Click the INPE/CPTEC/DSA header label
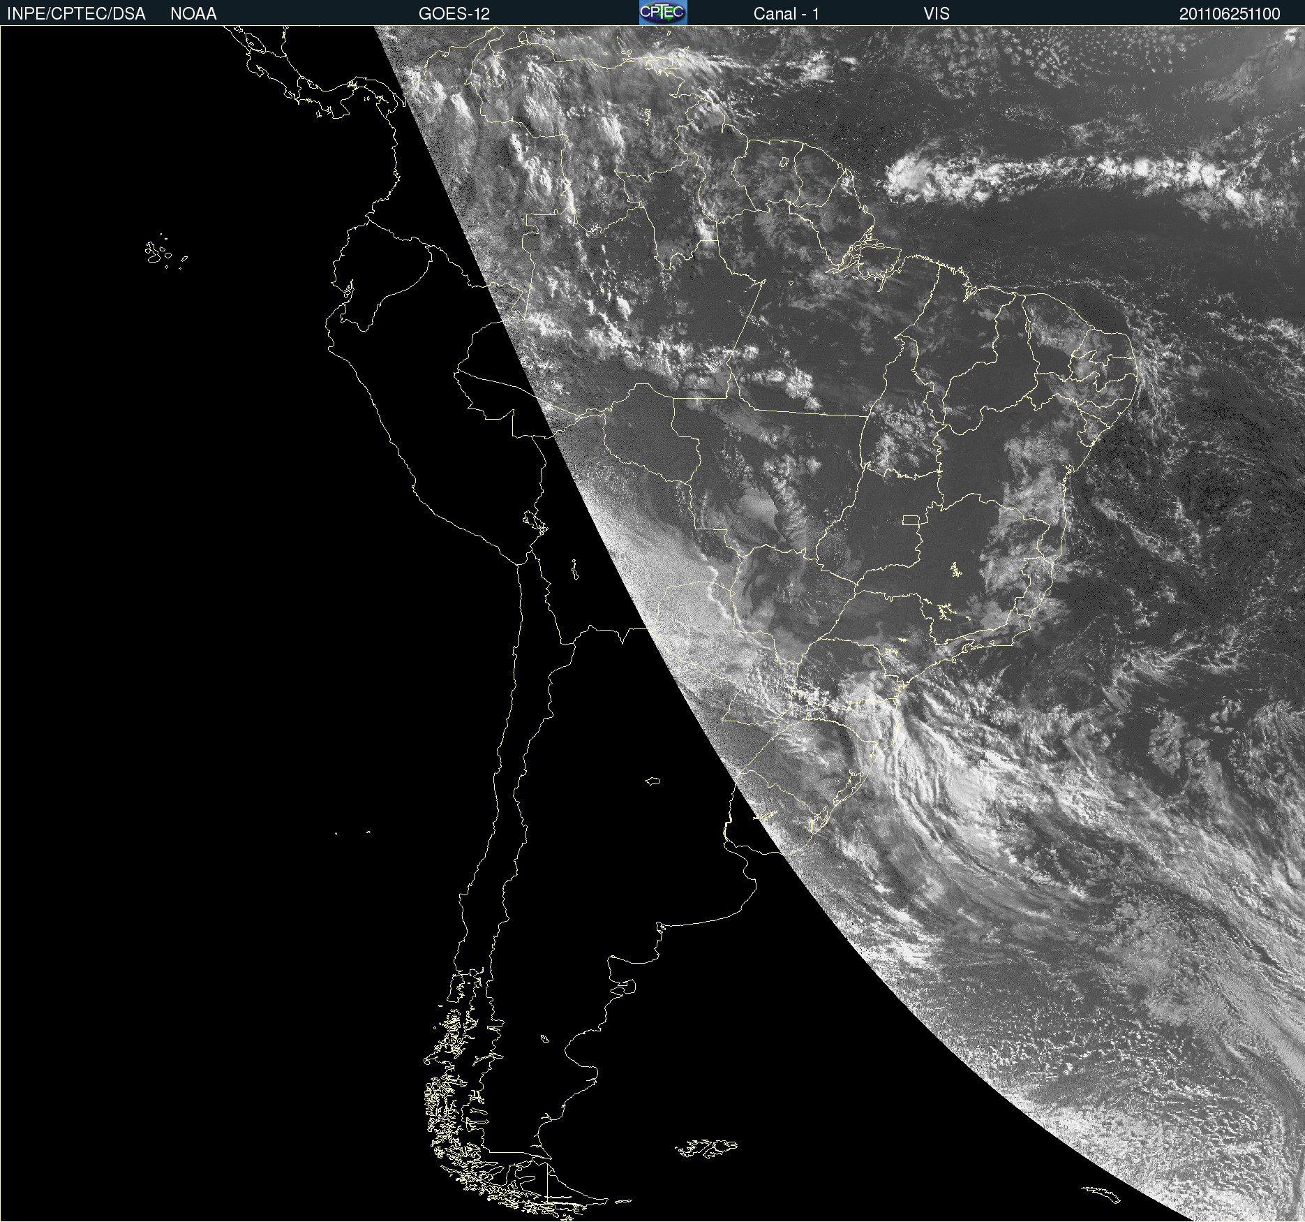The height and width of the screenshot is (1222, 1305). pos(76,14)
